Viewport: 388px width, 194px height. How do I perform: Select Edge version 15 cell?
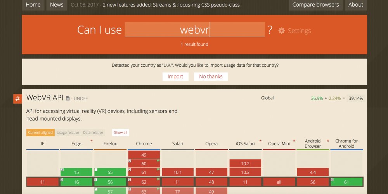76,172
